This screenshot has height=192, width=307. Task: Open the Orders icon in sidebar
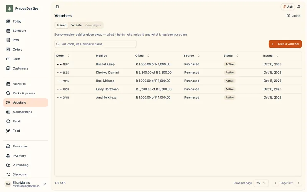8,50
